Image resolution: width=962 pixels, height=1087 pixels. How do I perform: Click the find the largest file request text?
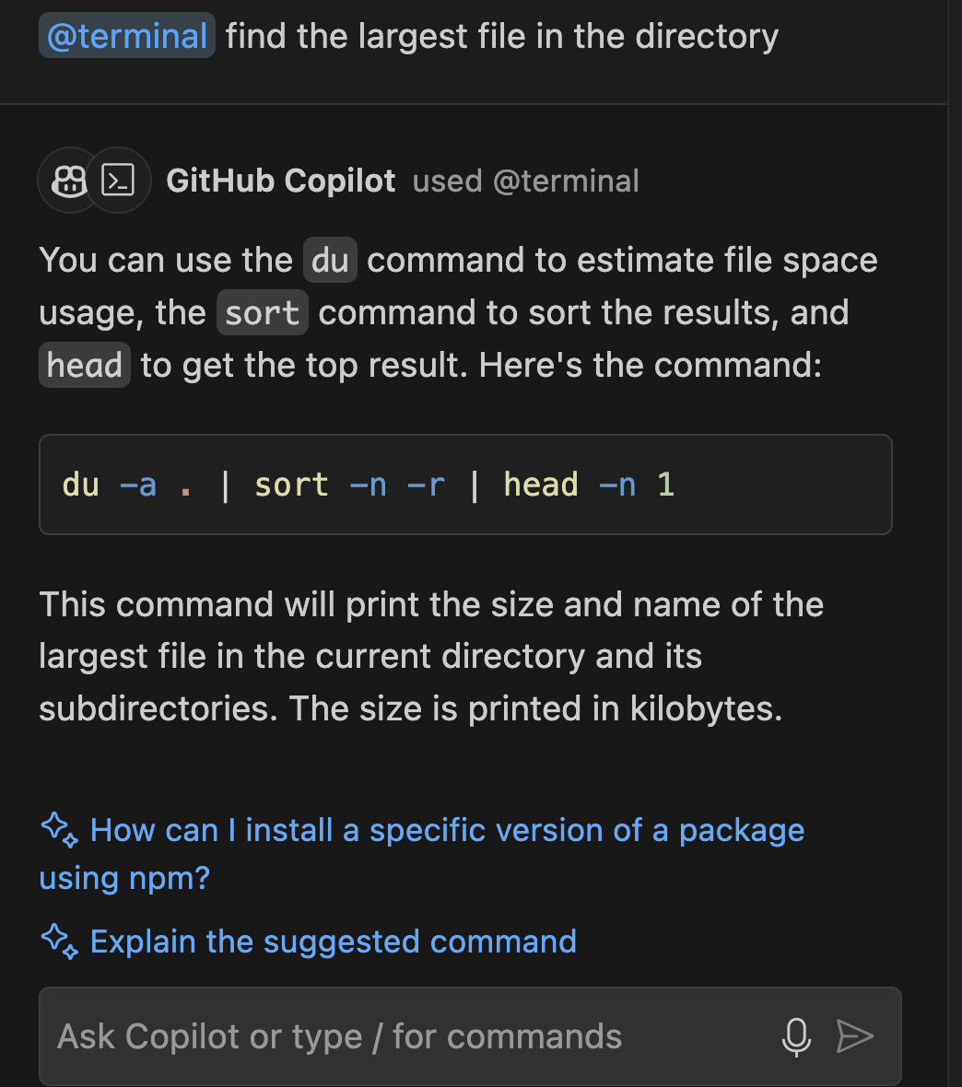tap(502, 35)
